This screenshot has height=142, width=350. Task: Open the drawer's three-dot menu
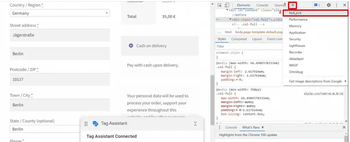pos(219,127)
